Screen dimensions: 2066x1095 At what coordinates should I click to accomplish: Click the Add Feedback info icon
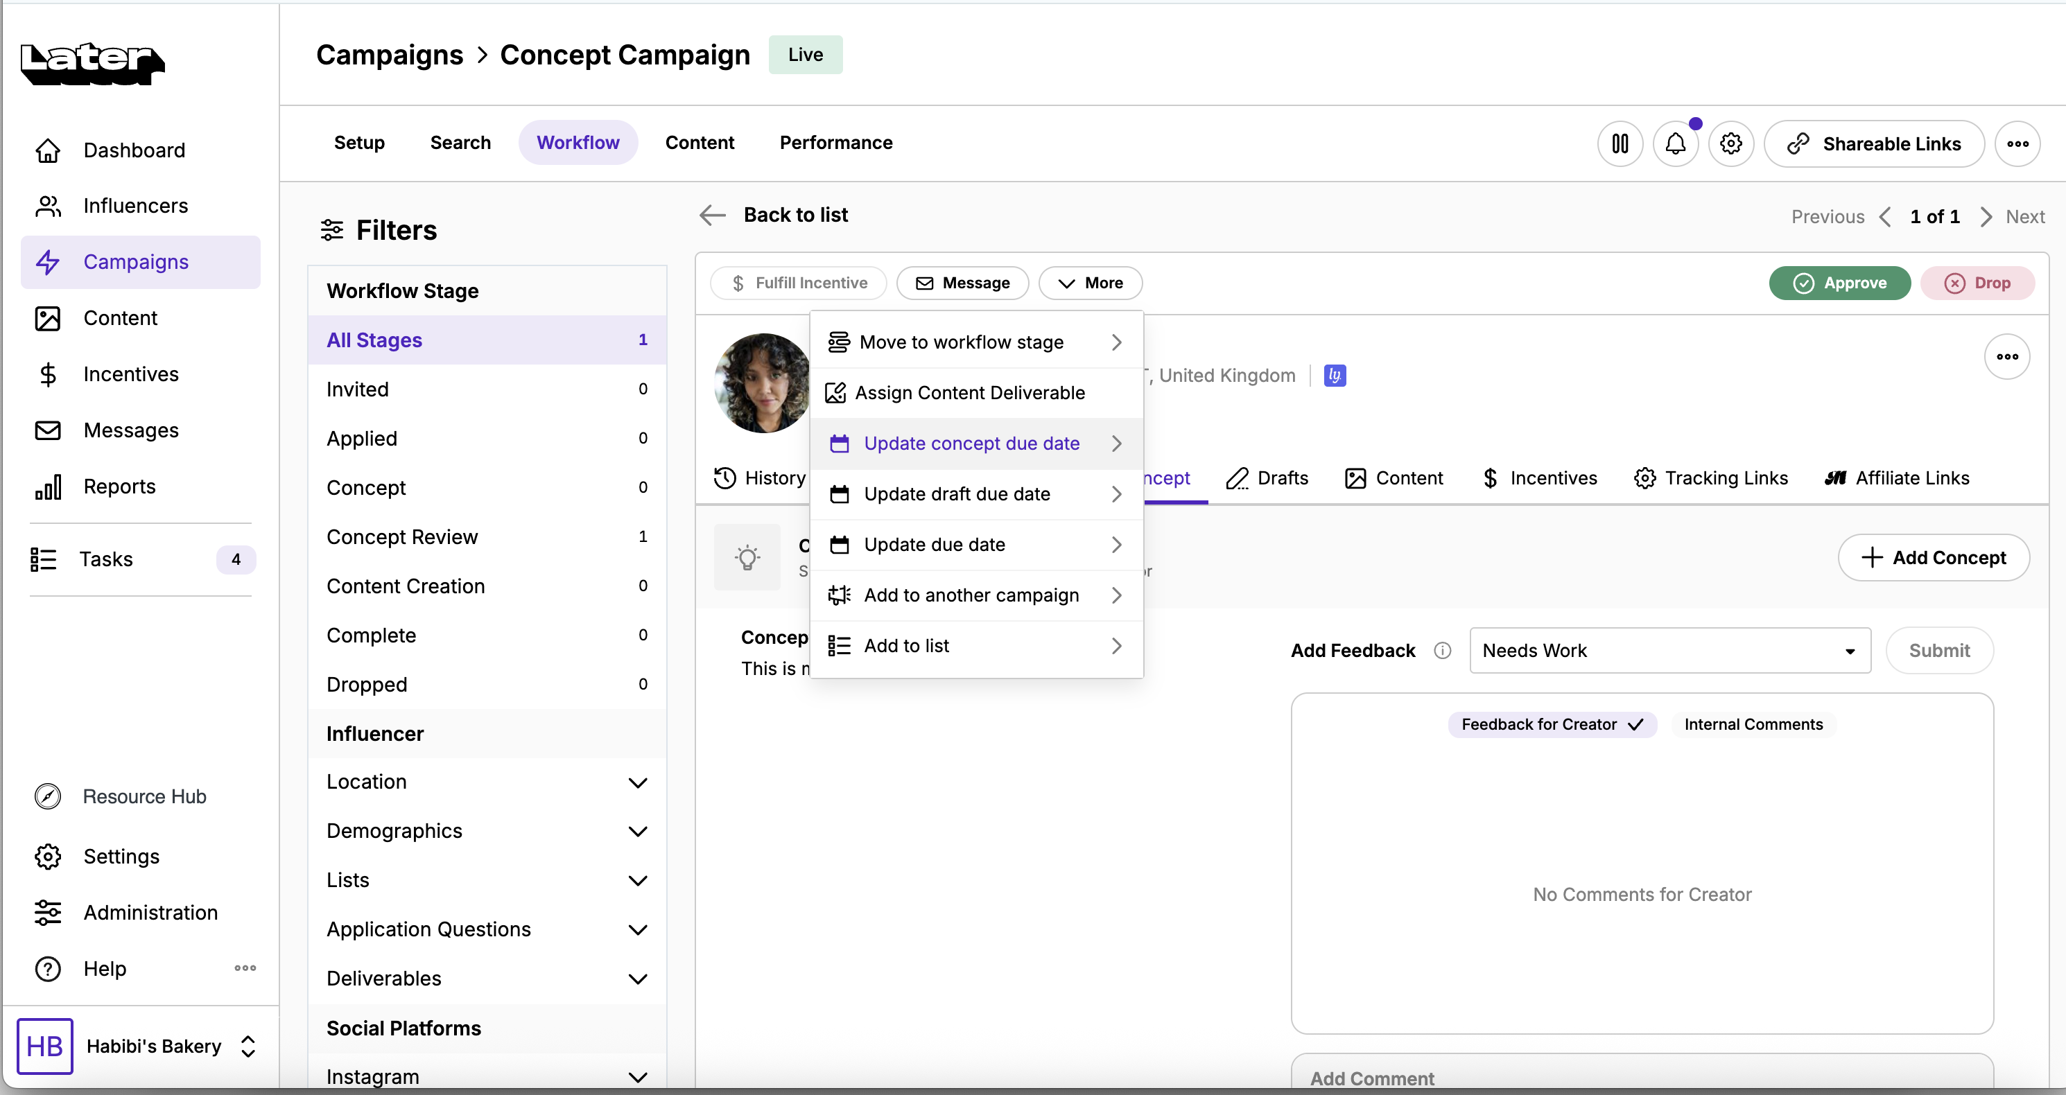[x=1442, y=651]
